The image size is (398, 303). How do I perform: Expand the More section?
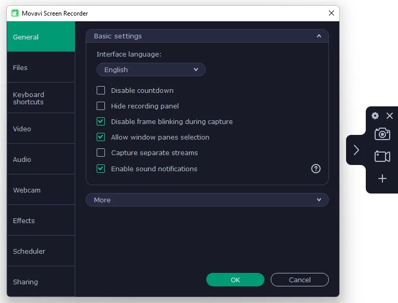click(x=207, y=200)
